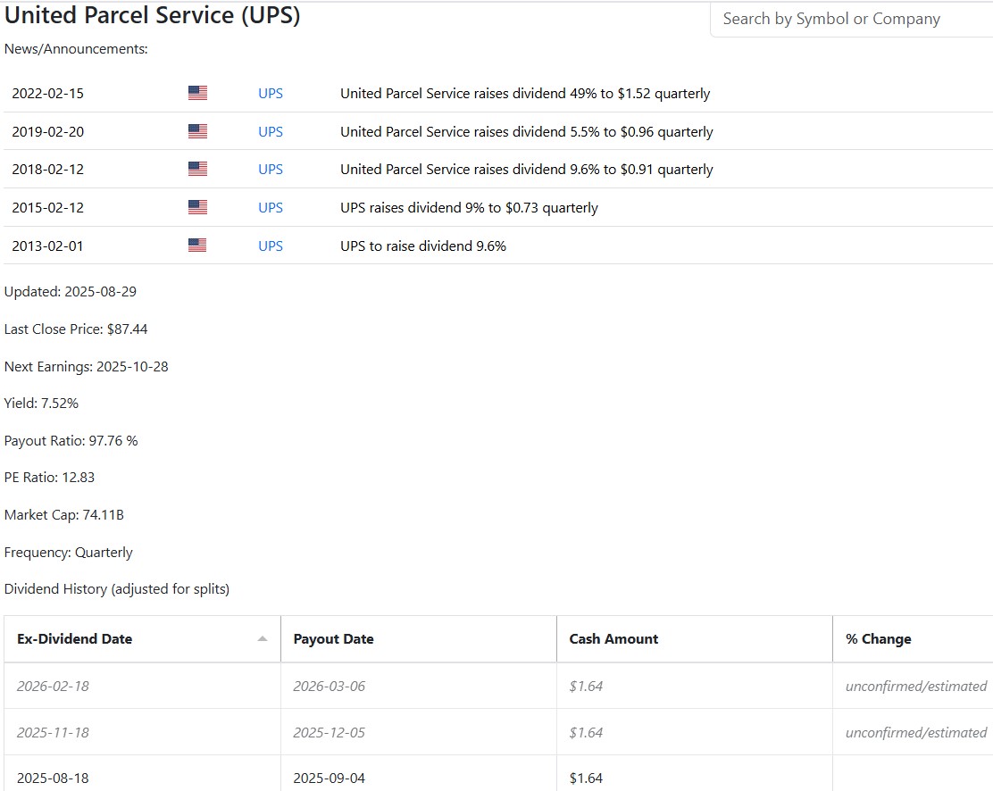Click the US flag icon beside 2013-02-01
The height and width of the screenshot is (791, 993).
click(197, 246)
